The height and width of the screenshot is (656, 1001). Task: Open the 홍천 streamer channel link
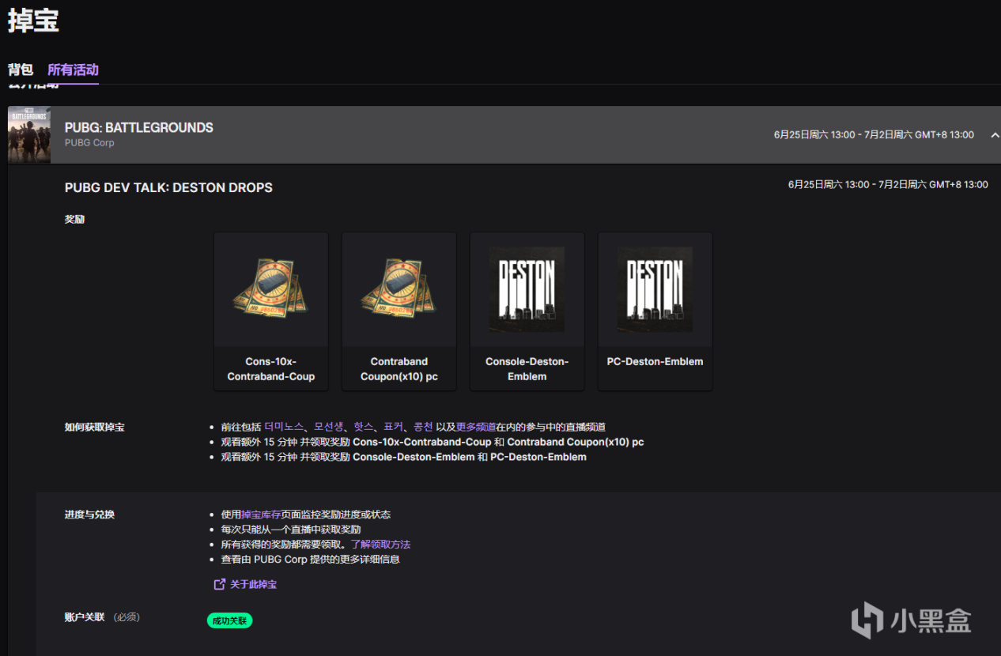point(423,427)
